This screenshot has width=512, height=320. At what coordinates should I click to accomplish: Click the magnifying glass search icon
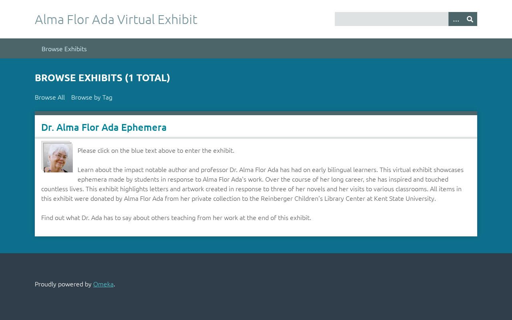click(x=470, y=19)
